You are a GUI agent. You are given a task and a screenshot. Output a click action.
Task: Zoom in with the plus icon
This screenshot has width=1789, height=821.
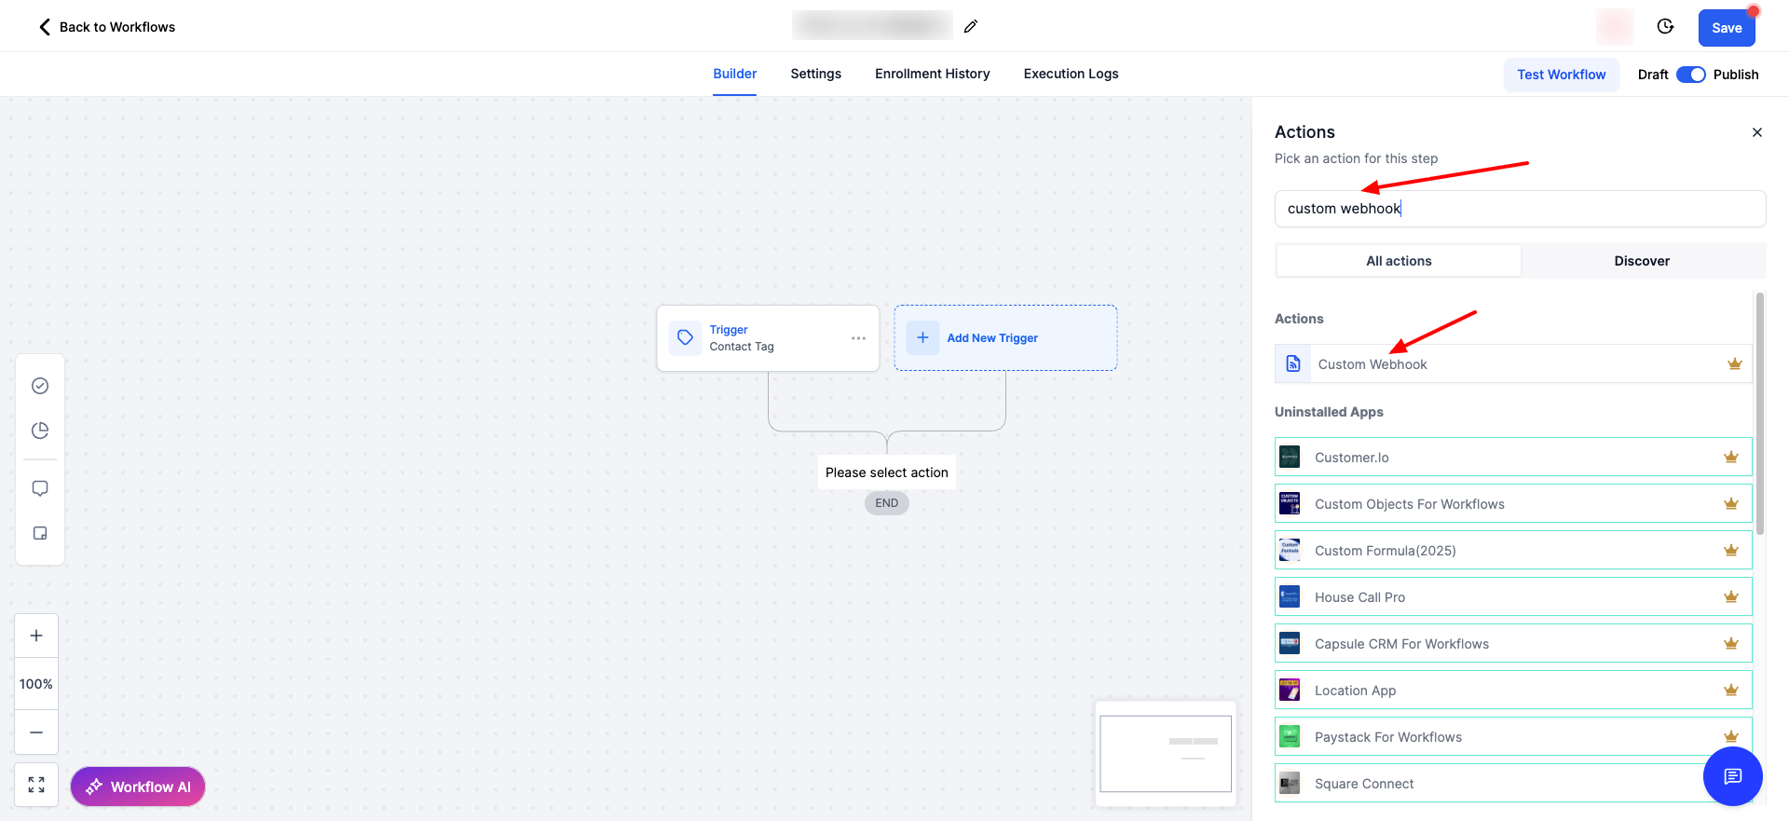pyautogui.click(x=36, y=636)
